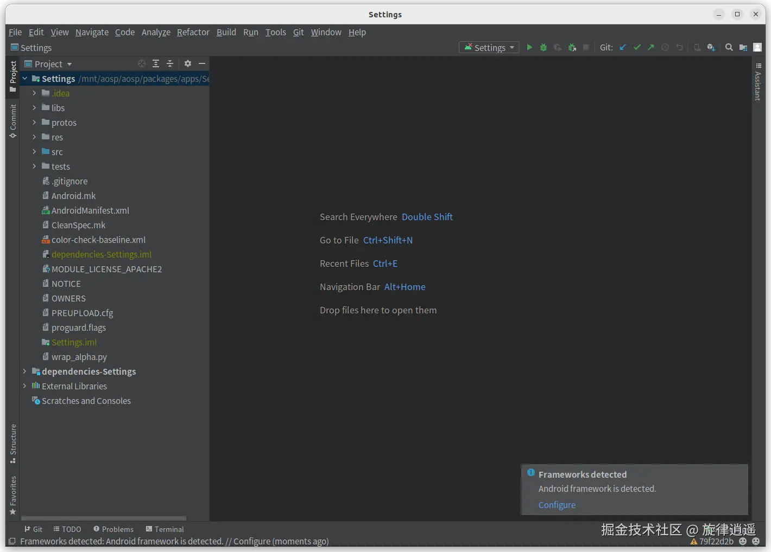Click the Project panel horizontal scrollbar
Image resolution: width=771 pixels, height=552 pixels.
[x=103, y=518]
